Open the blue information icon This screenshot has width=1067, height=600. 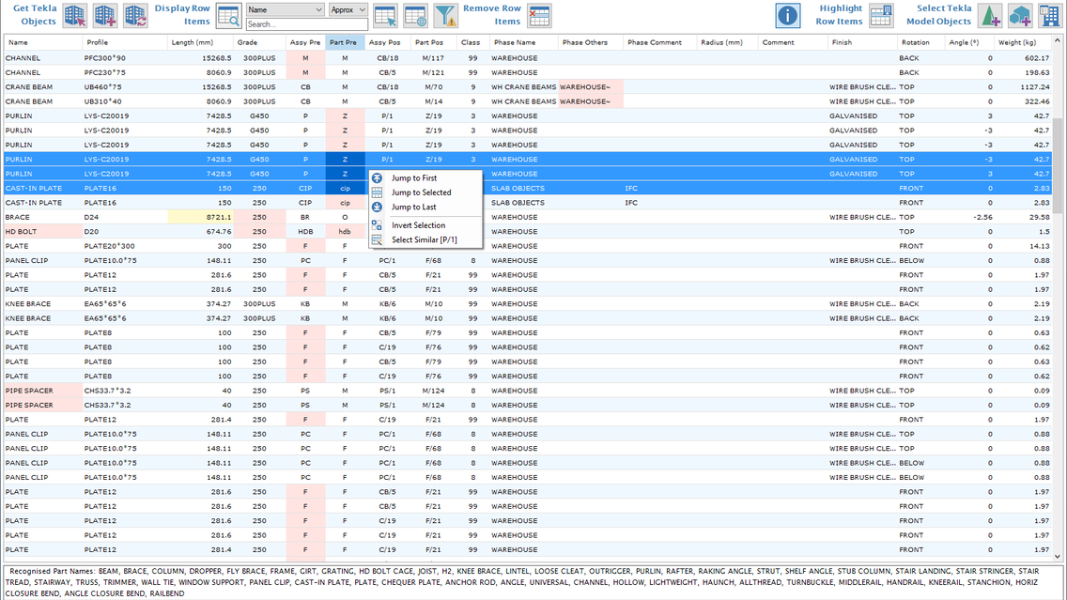pos(787,15)
